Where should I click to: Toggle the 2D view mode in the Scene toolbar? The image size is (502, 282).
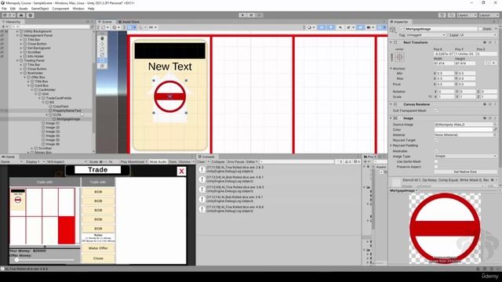322,27
